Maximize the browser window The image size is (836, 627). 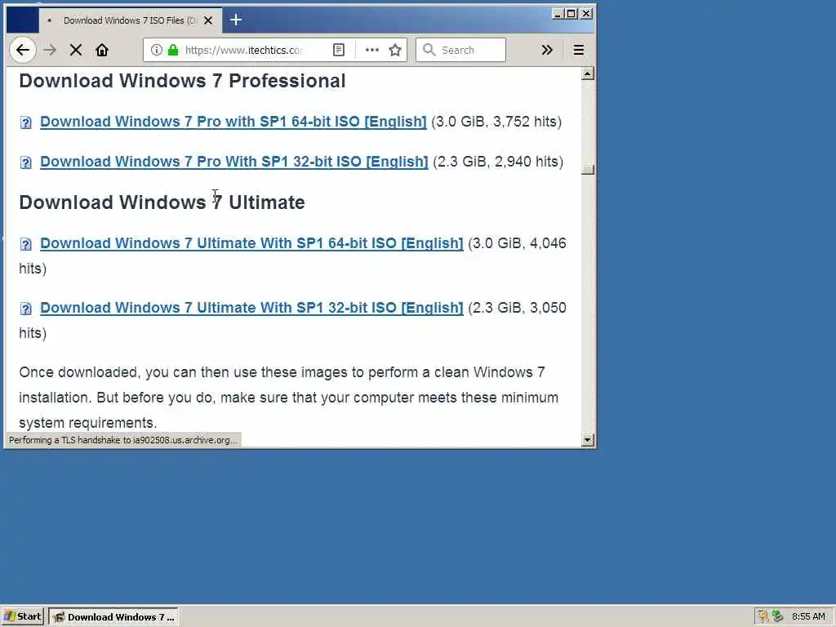(571, 13)
